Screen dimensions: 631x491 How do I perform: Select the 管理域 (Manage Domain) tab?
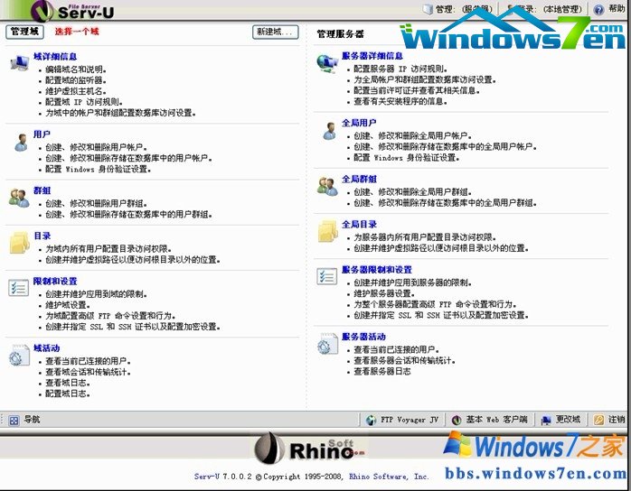[24, 32]
